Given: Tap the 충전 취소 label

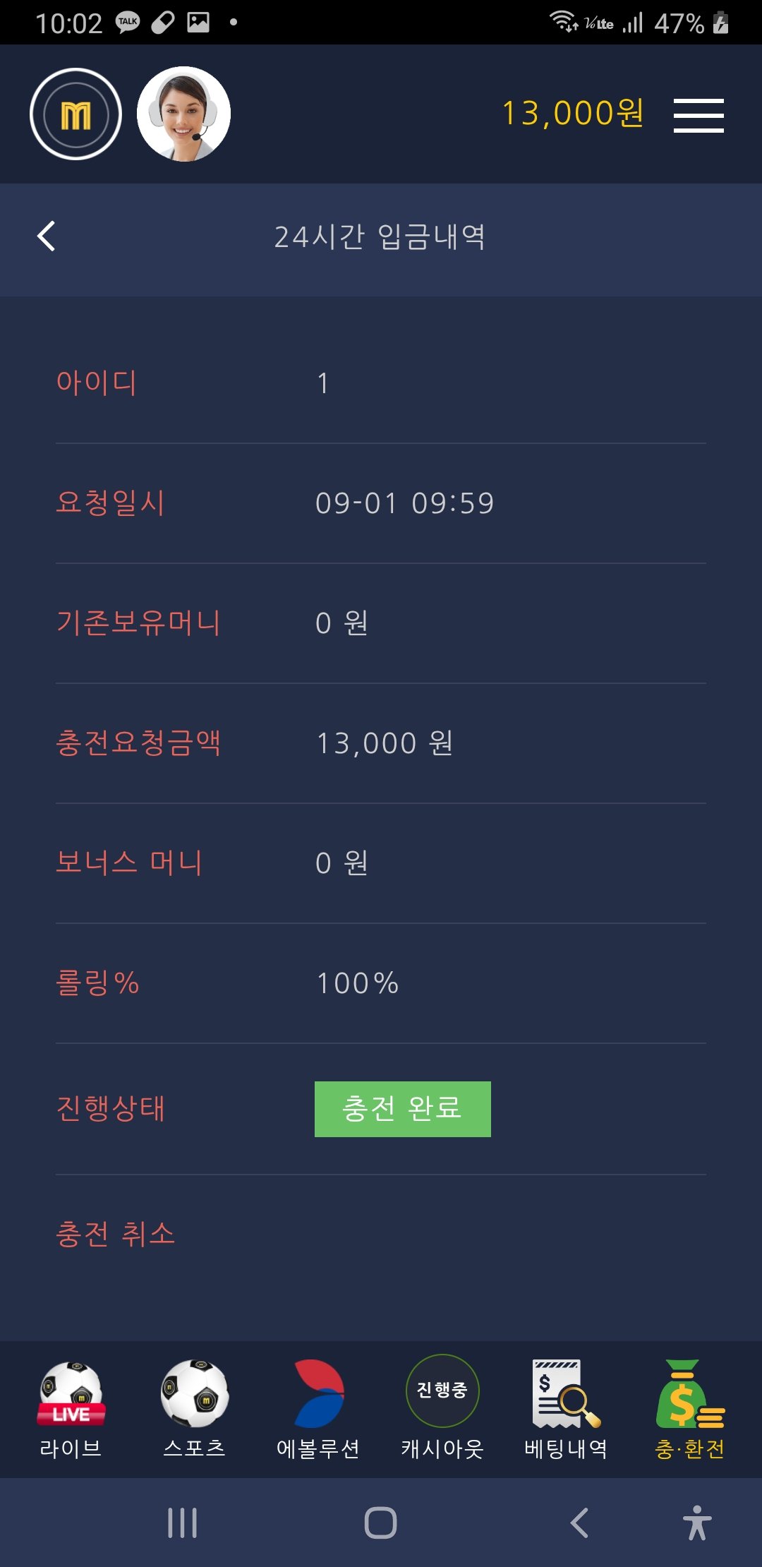Looking at the screenshot, I should click(115, 1234).
